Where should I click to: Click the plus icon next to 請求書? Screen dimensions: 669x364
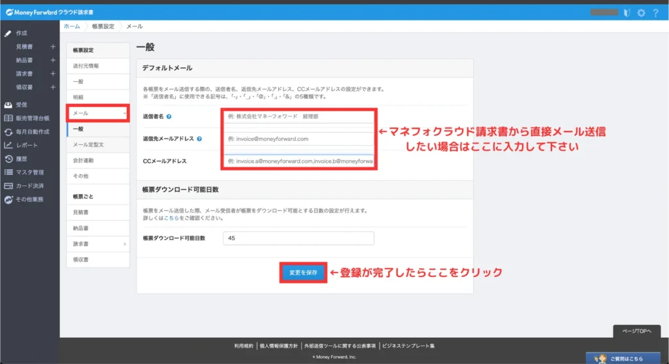click(x=53, y=73)
